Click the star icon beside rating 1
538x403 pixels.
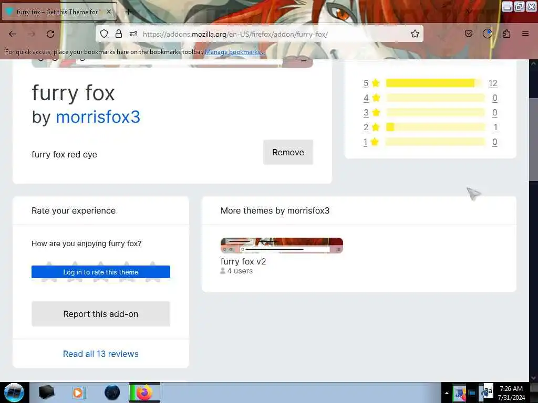pos(375,142)
